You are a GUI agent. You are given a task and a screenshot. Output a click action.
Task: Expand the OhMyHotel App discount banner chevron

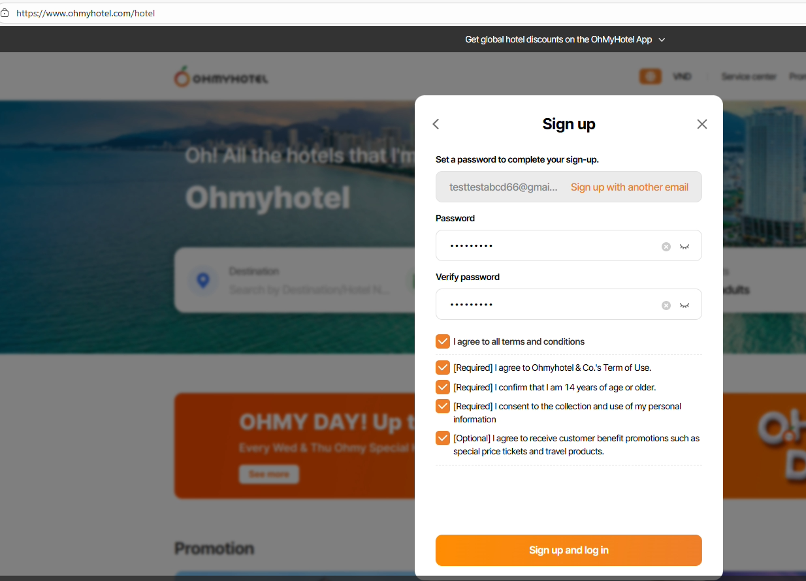click(662, 40)
